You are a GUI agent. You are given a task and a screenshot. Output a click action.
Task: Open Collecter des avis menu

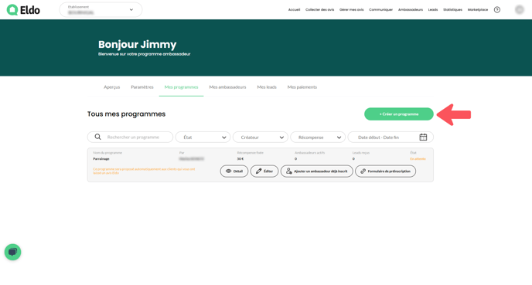[319, 10]
